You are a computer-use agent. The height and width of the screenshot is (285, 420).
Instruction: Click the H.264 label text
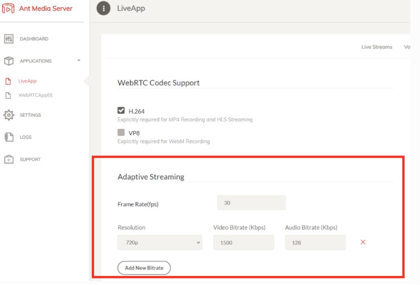[x=136, y=111]
